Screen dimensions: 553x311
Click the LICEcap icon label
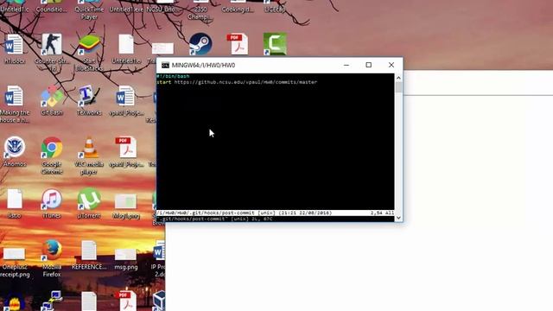coord(275,10)
